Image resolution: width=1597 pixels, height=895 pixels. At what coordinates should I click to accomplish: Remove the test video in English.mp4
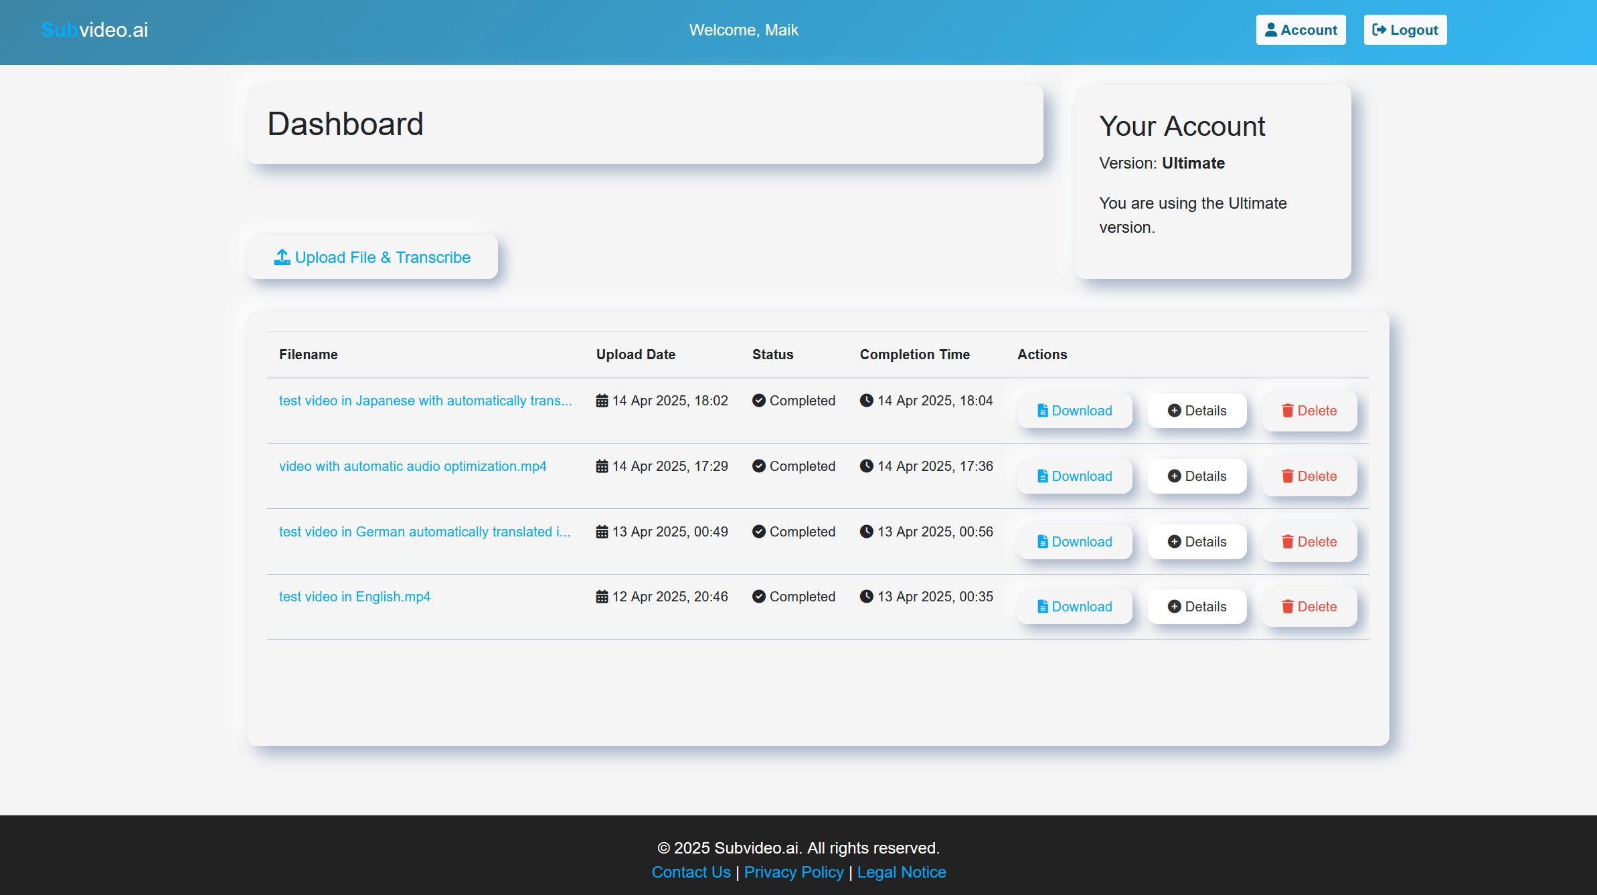point(1309,607)
